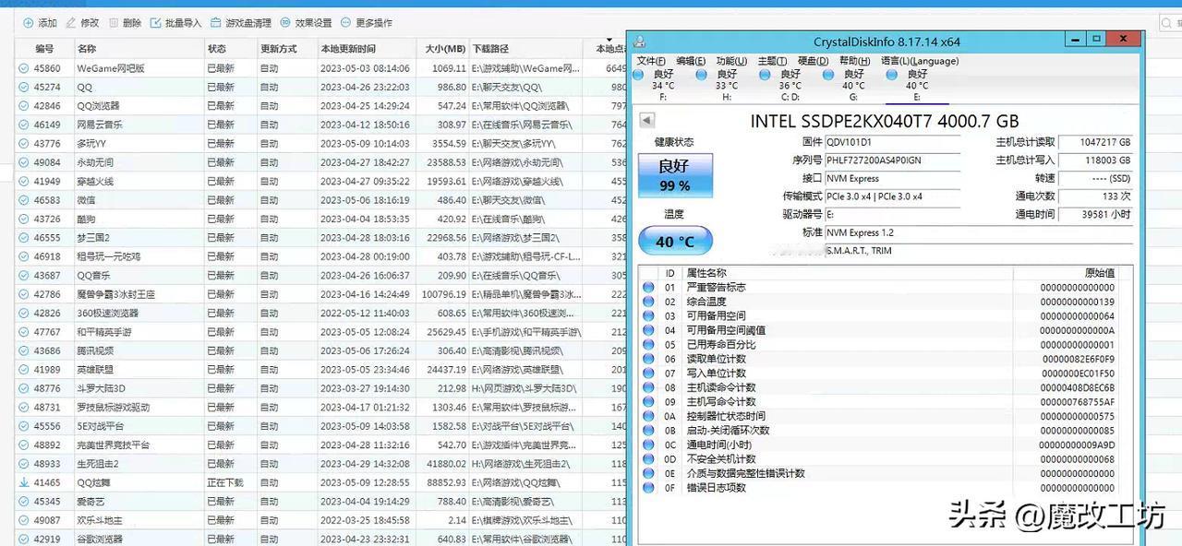Sort by 下载路径 column header
The image size is (1182, 546).
coord(525,49)
